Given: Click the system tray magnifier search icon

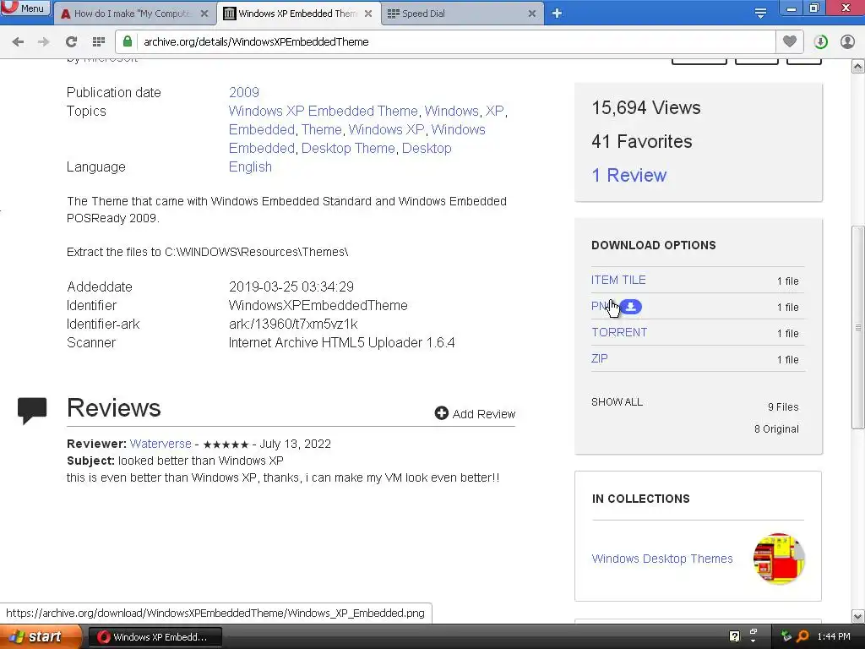Looking at the screenshot, I should click(802, 636).
